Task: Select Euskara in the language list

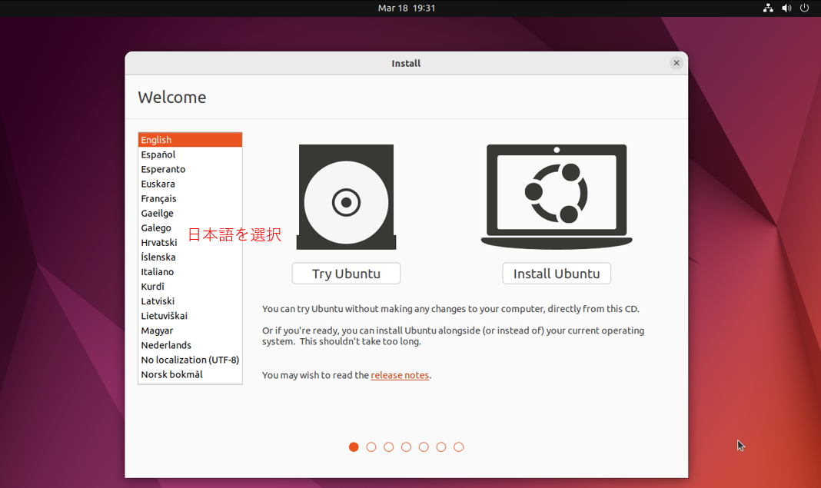Action: [x=190, y=184]
